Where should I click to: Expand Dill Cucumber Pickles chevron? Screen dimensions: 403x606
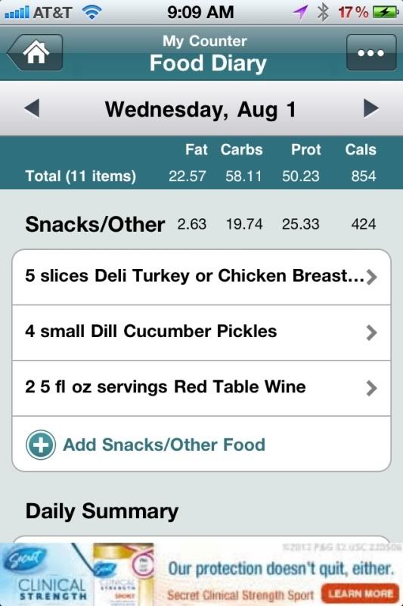coord(371,333)
